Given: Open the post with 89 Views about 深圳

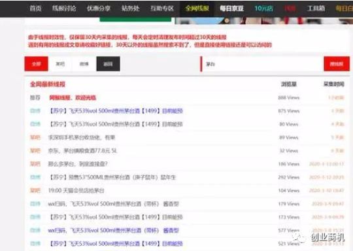Looking at the screenshot, I should click(82, 137).
